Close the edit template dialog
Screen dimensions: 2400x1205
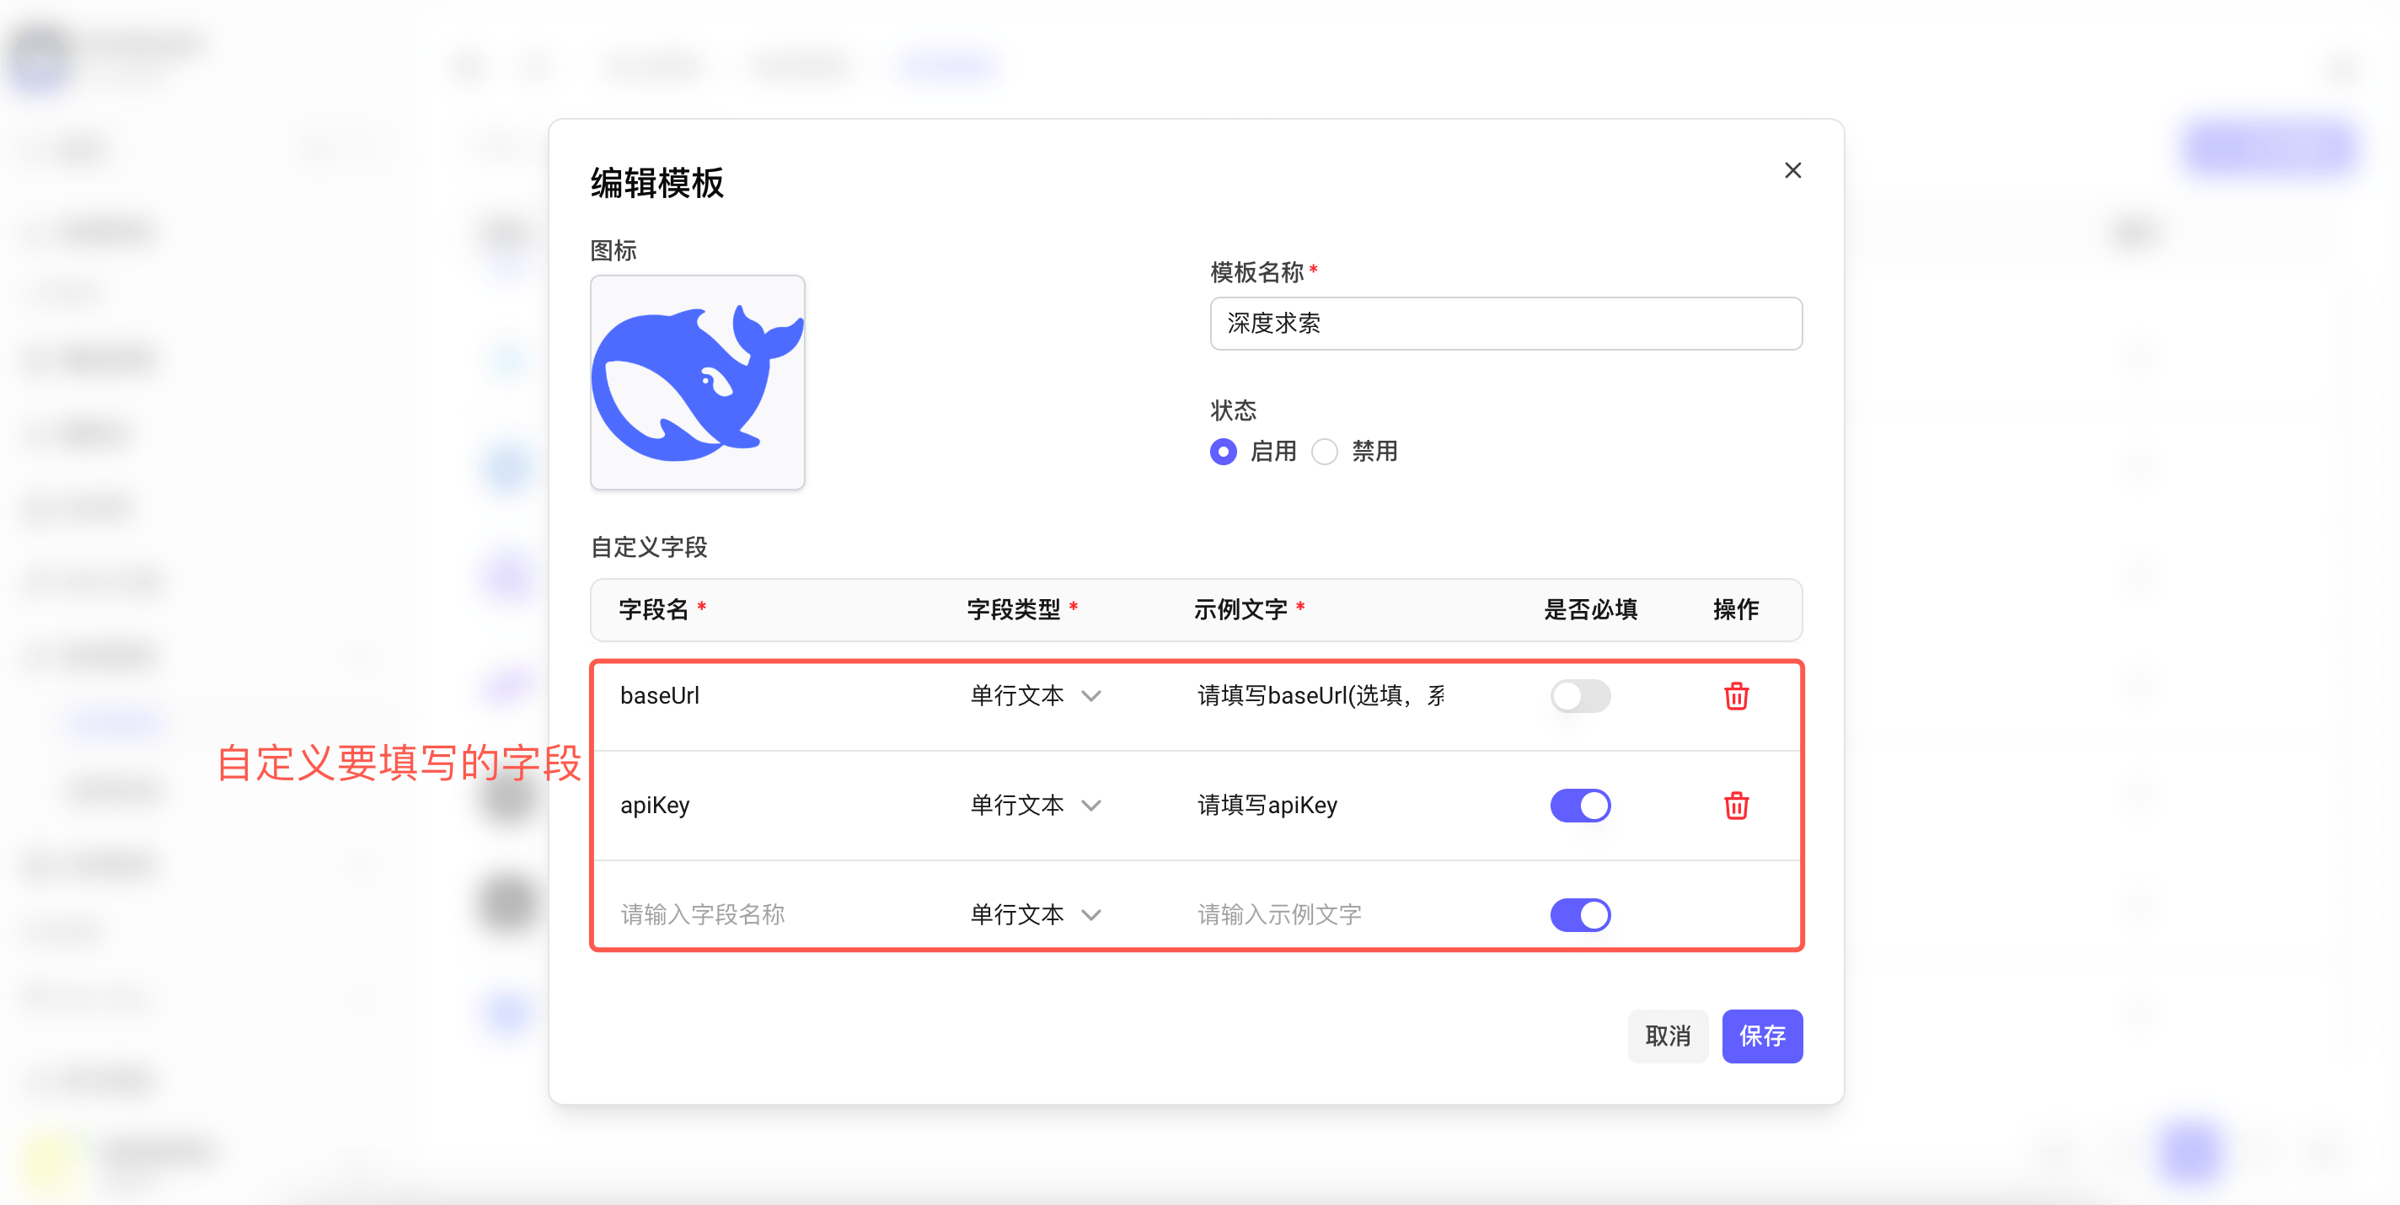point(1792,170)
